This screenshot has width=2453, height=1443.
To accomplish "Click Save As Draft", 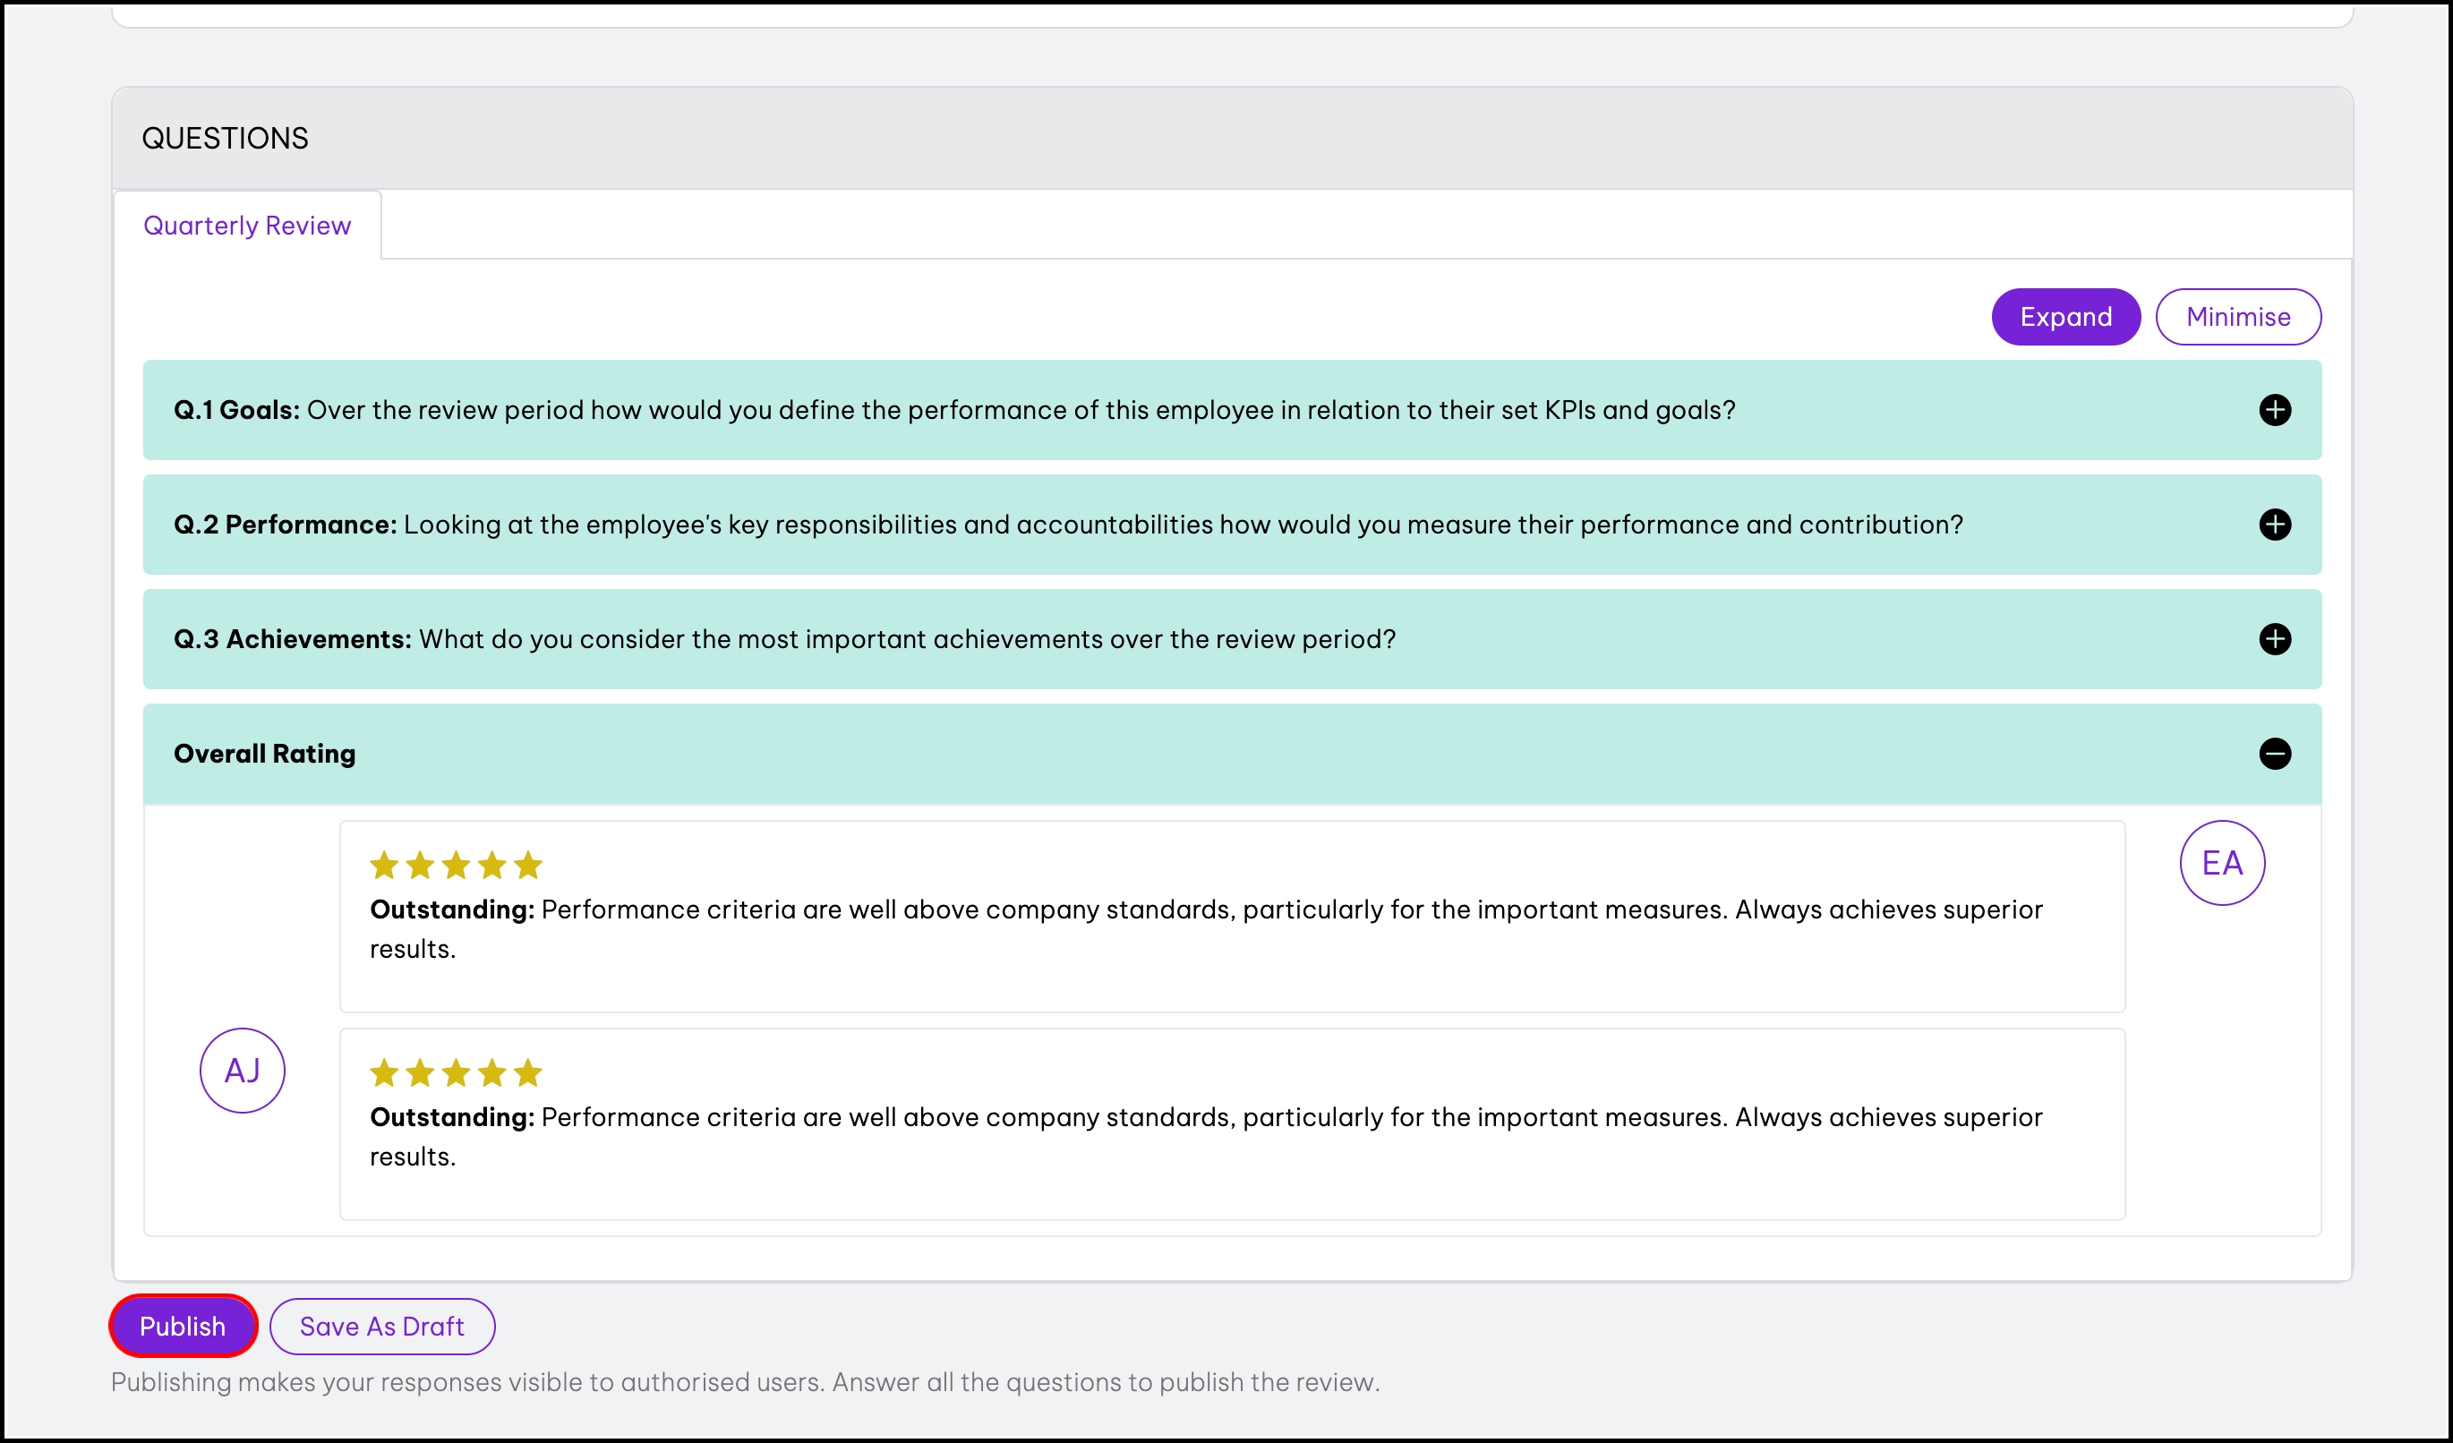I will click(381, 1325).
